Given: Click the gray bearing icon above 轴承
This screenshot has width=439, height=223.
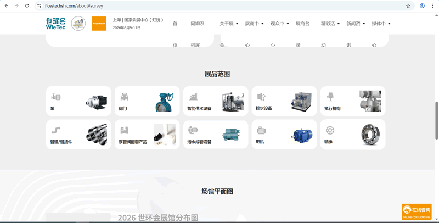Looking at the screenshot, I should [x=330, y=130].
